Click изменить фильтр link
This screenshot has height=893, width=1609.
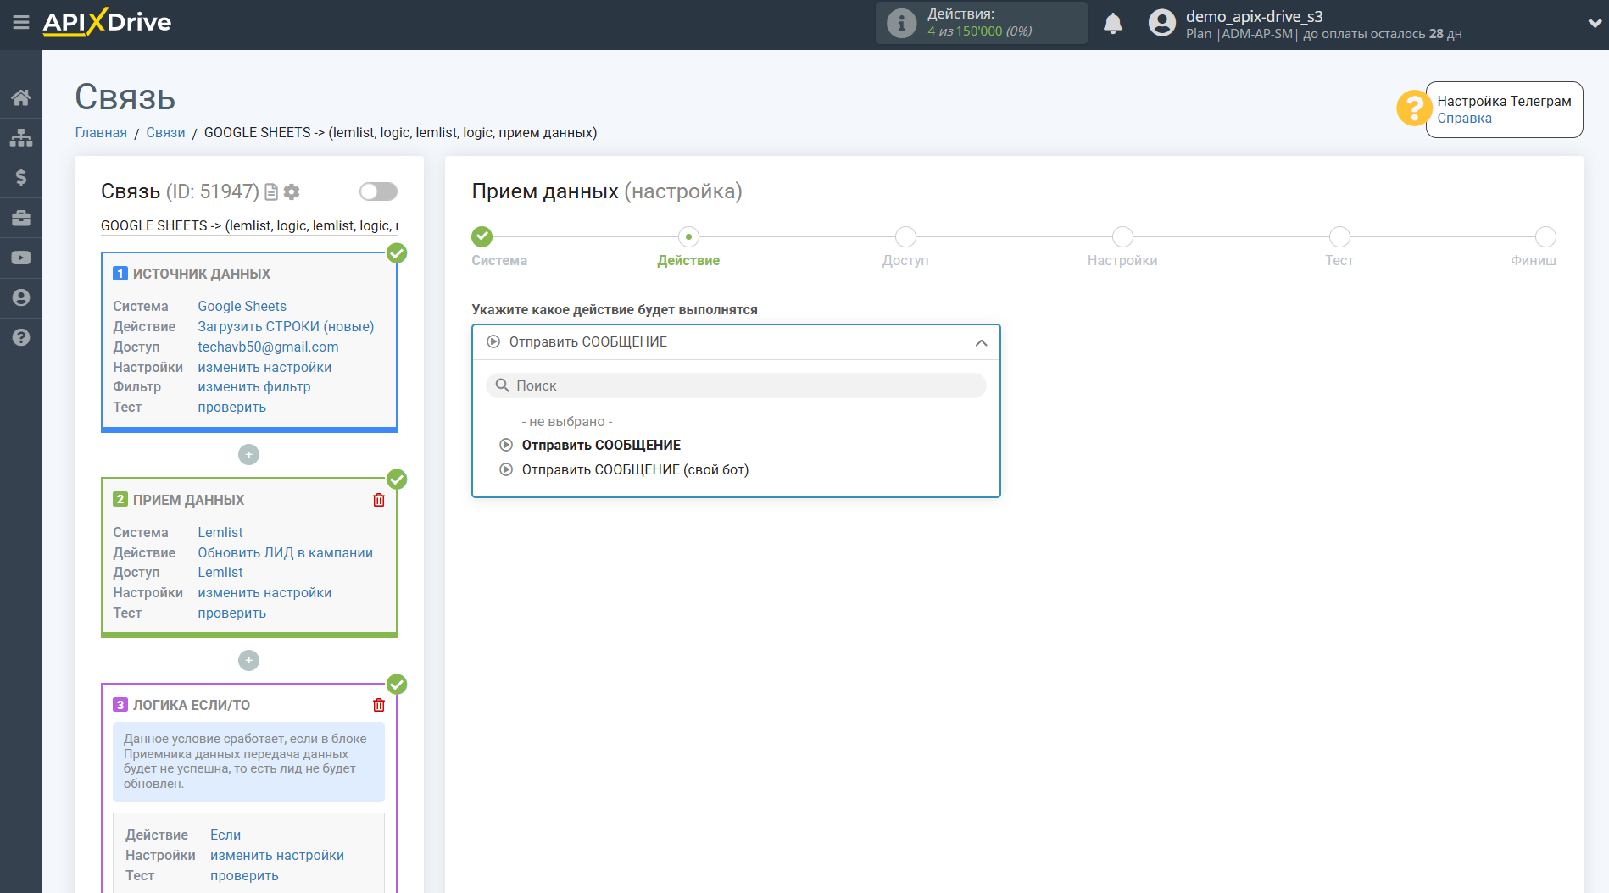(x=254, y=386)
